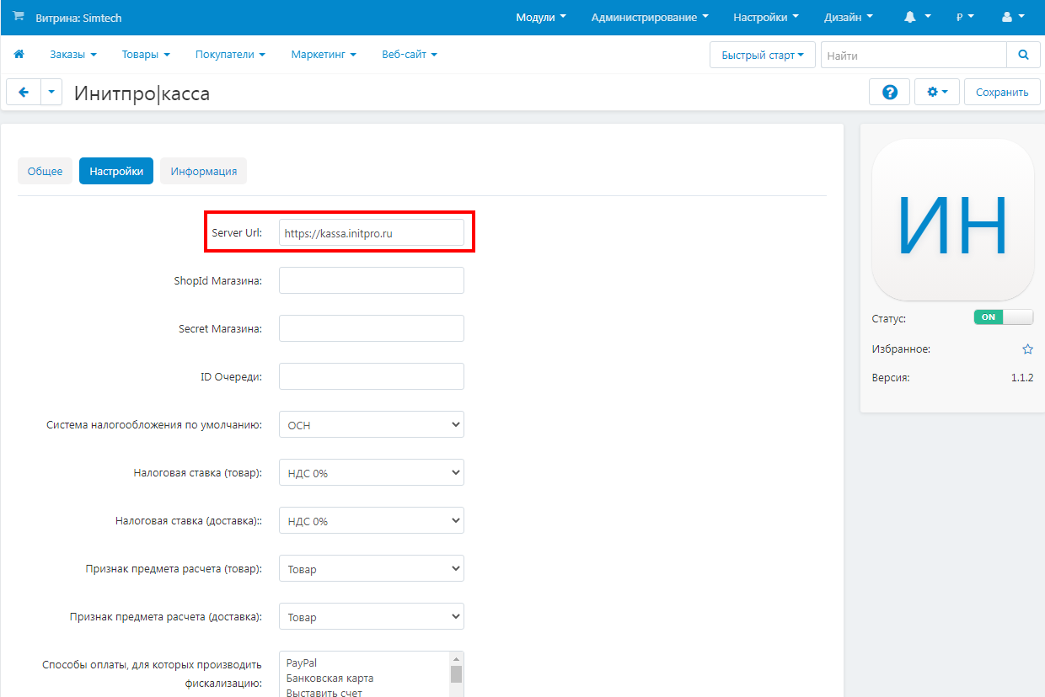Screen dimensions: 1045x697
Task: Select the Настройки tab
Action: [116, 171]
